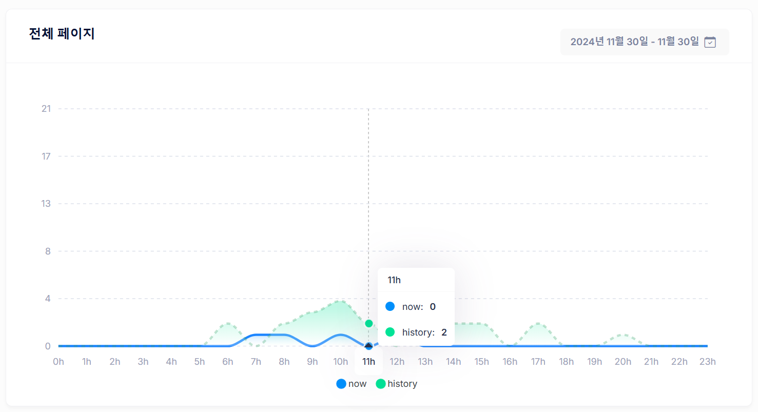
Task: Click the now data point at 11h
Action: tap(368, 346)
